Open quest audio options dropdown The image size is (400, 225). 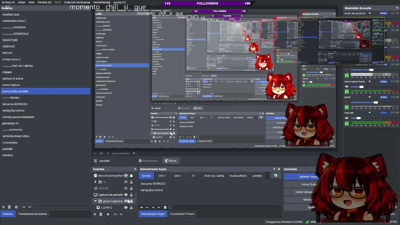tap(369, 97)
